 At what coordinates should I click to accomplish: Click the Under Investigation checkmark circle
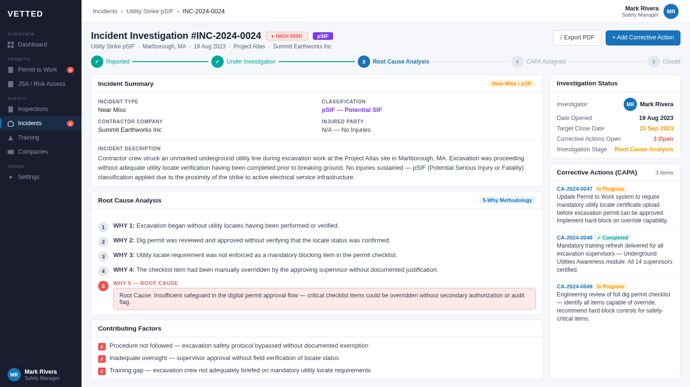[218, 61]
